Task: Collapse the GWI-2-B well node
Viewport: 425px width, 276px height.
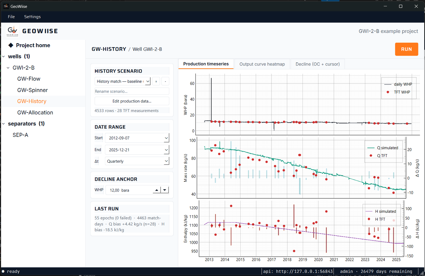Action: (x=8, y=68)
